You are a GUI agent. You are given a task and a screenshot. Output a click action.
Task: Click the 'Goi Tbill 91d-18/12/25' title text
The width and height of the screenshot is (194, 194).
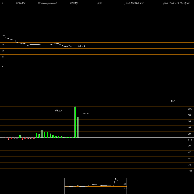pyautogui.click(x=177, y=3)
